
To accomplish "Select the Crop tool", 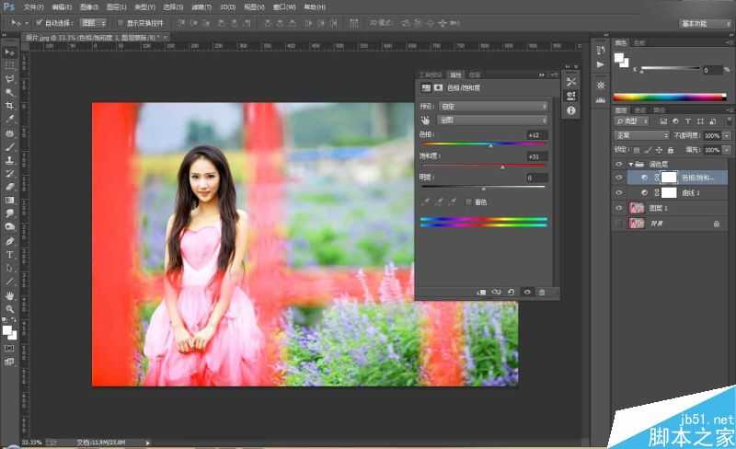I will [x=10, y=106].
